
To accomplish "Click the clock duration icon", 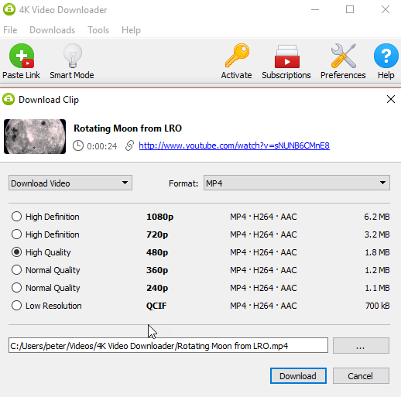I will [78, 145].
